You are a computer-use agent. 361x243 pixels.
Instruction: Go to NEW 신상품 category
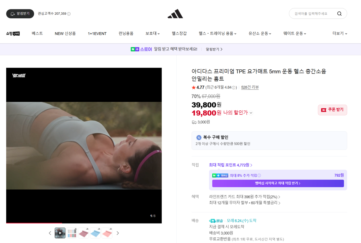pyautogui.click(x=65, y=34)
